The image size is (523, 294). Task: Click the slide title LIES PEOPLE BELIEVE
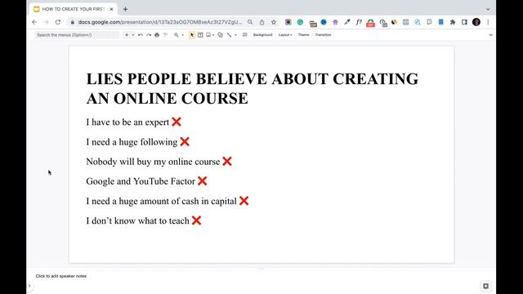click(x=253, y=88)
